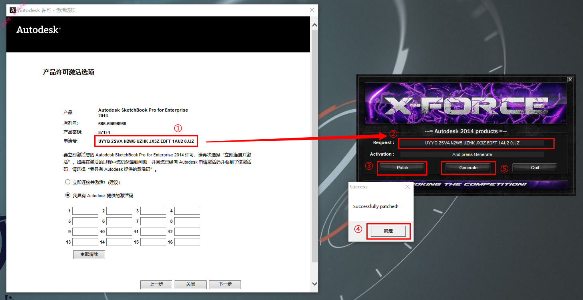Screen dimensions: 583x300
Task: Select 我具有 Autodesk 提供的激活码 radio option
Action: click(x=68, y=196)
